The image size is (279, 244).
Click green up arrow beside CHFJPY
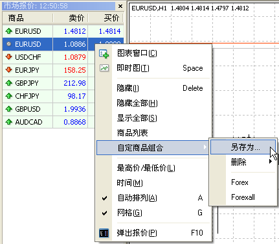click(x=9, y=96)
